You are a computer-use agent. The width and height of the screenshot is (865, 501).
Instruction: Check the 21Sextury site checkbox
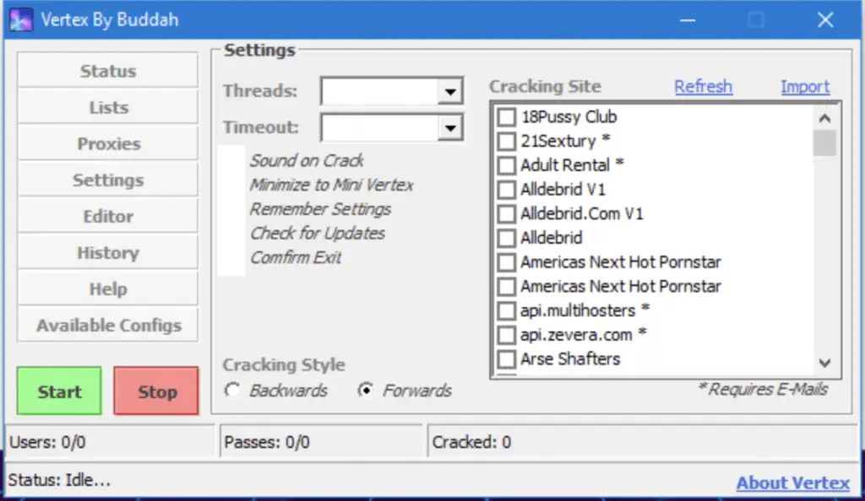[506, 141]
